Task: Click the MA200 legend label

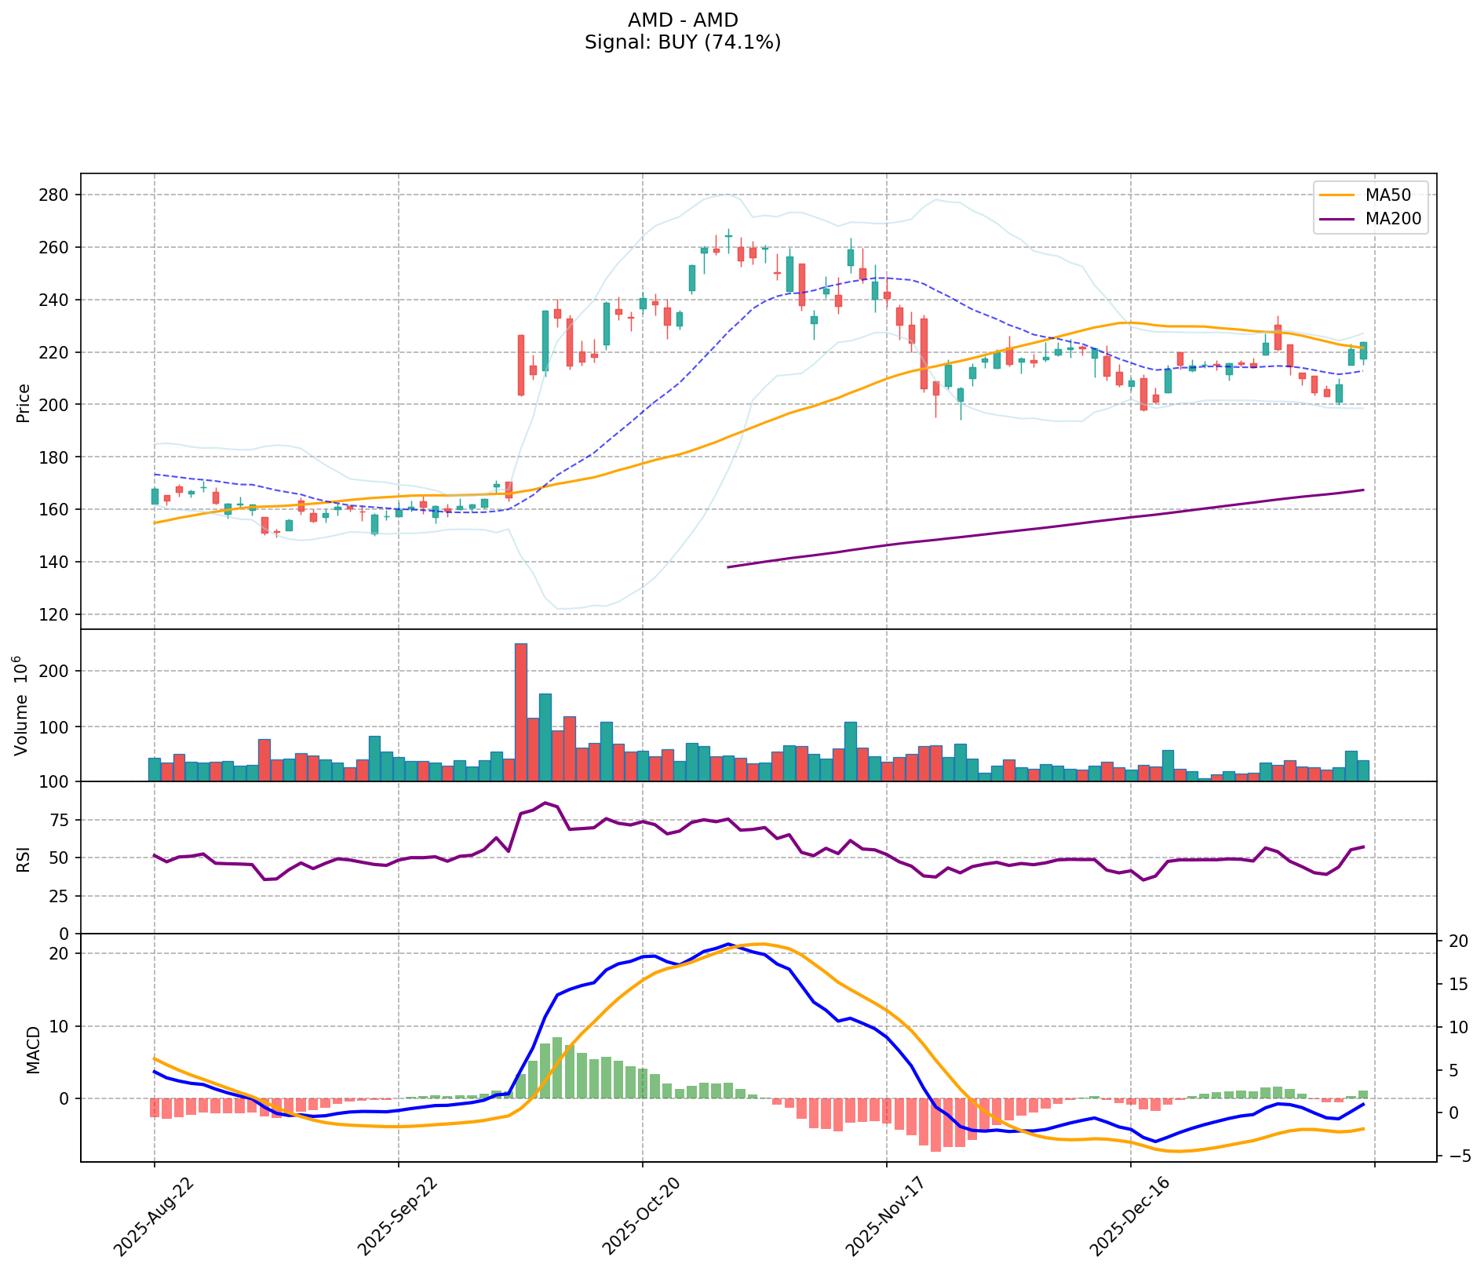Action: (x=1393, y=220)
